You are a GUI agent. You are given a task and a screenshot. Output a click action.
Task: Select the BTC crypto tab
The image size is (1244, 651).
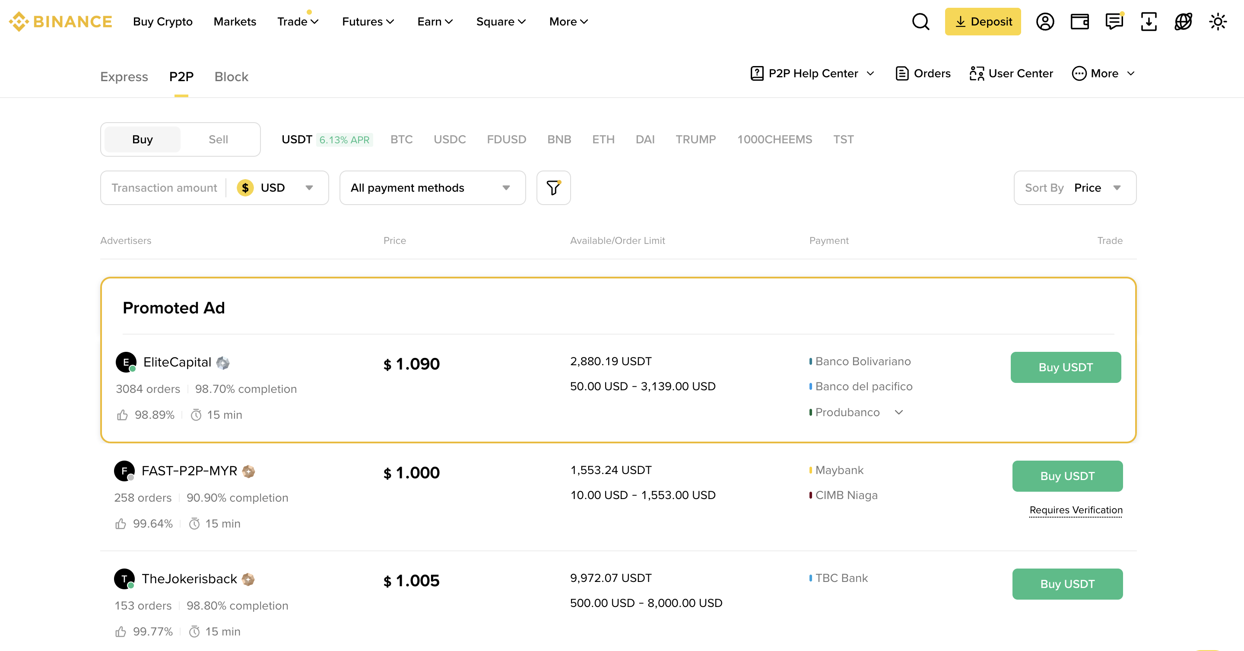point(401,139)
